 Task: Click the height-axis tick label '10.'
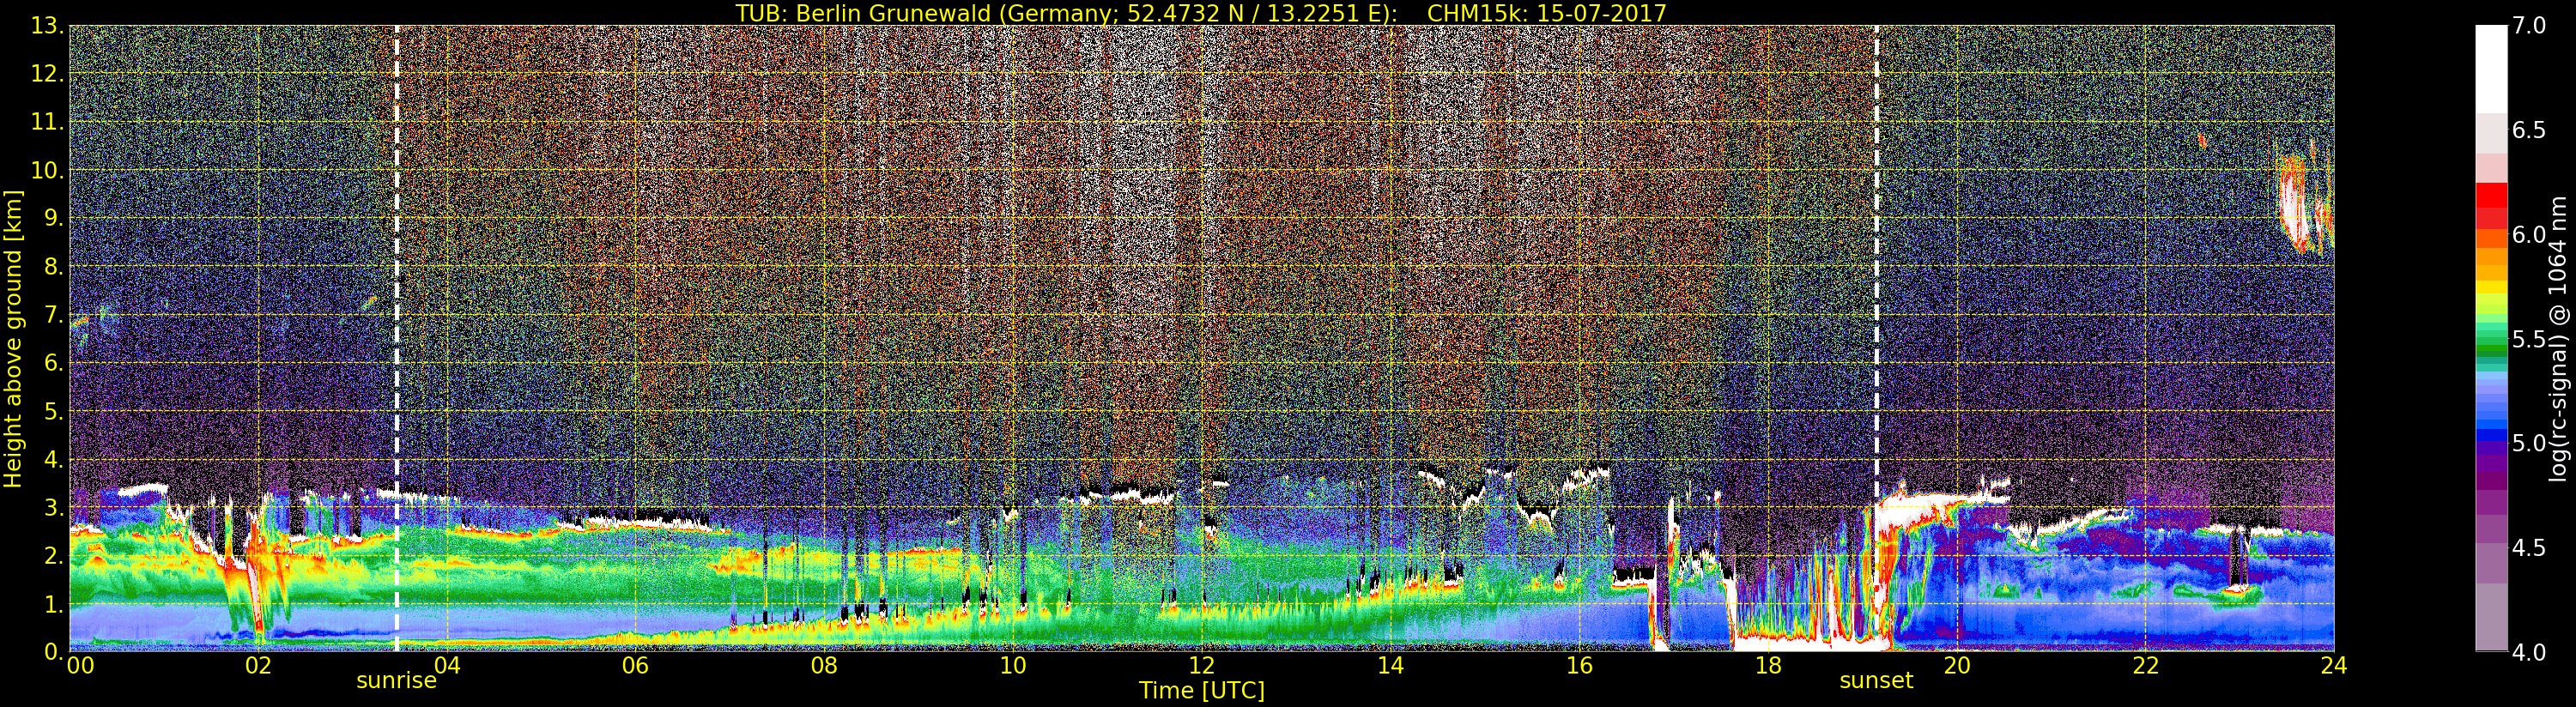(x=48, y=170)
